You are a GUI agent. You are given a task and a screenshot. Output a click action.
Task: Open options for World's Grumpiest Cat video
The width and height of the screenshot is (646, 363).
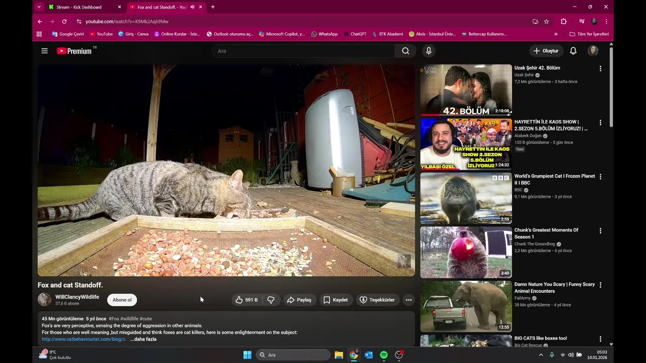click(600, 177)
